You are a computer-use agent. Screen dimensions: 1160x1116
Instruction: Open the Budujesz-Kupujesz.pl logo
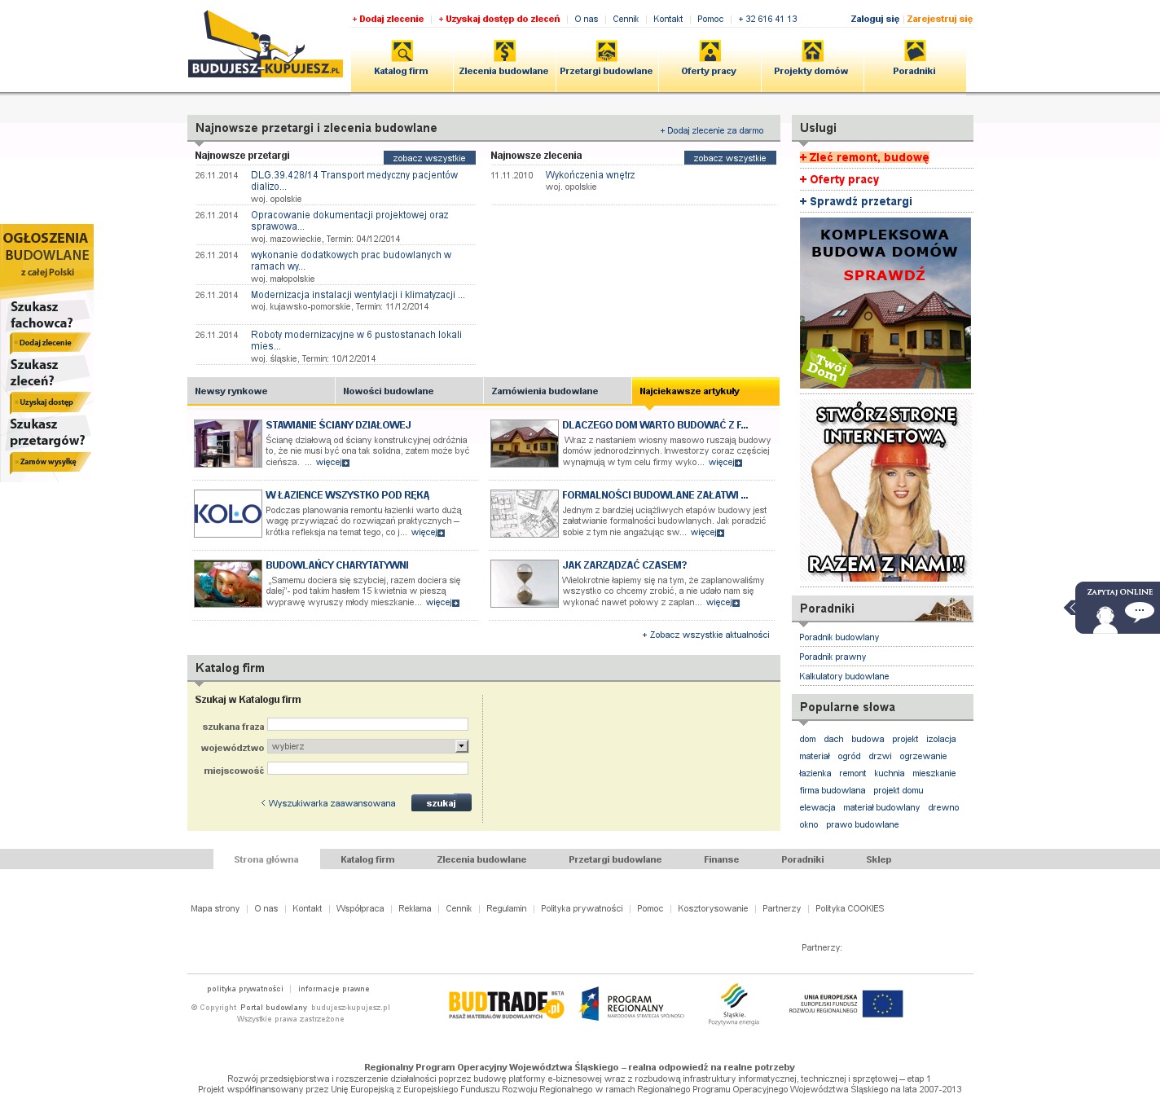point(265,45)
